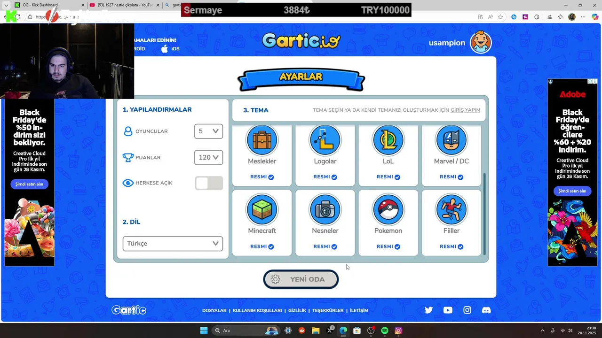
Task: Open the KULLANIM KOŞULLARI footer link
Action: pyautogui.click(x=257, y=310)
